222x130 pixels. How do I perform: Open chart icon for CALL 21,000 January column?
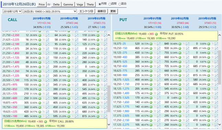click(x=47, y=62)
